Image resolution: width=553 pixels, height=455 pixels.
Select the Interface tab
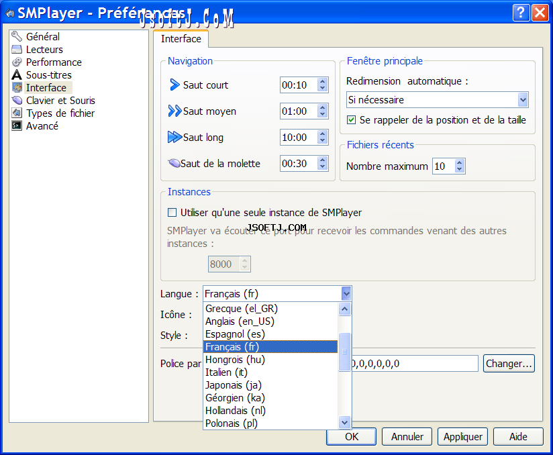(181, 39)
